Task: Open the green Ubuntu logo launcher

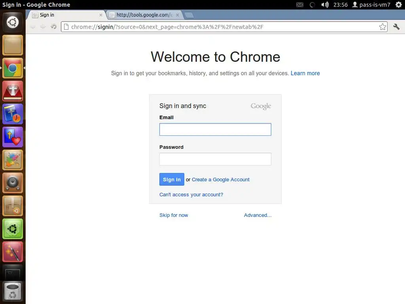Action: tap(13, 229)
